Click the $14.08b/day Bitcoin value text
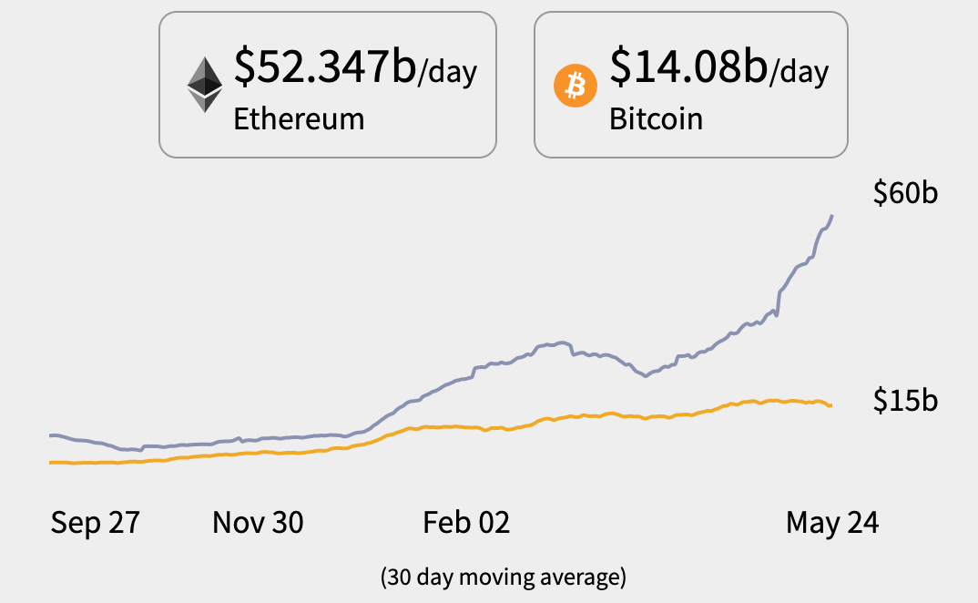Image resolution: width=978 pixels, height=603 pixels. point(719,66)
